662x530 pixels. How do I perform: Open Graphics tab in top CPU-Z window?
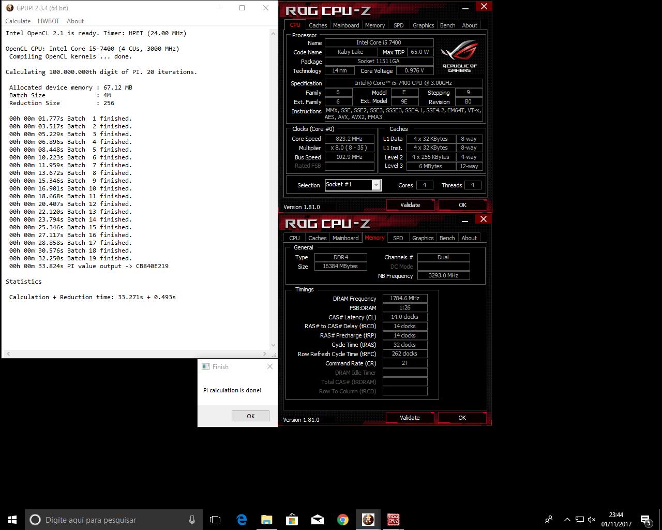(x=423, y=25)
